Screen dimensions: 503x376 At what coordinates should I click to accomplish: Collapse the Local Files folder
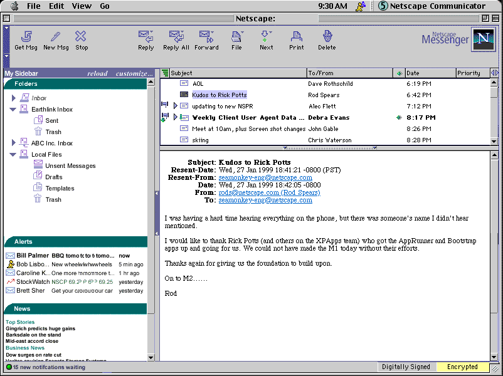[x=13, y=155]
